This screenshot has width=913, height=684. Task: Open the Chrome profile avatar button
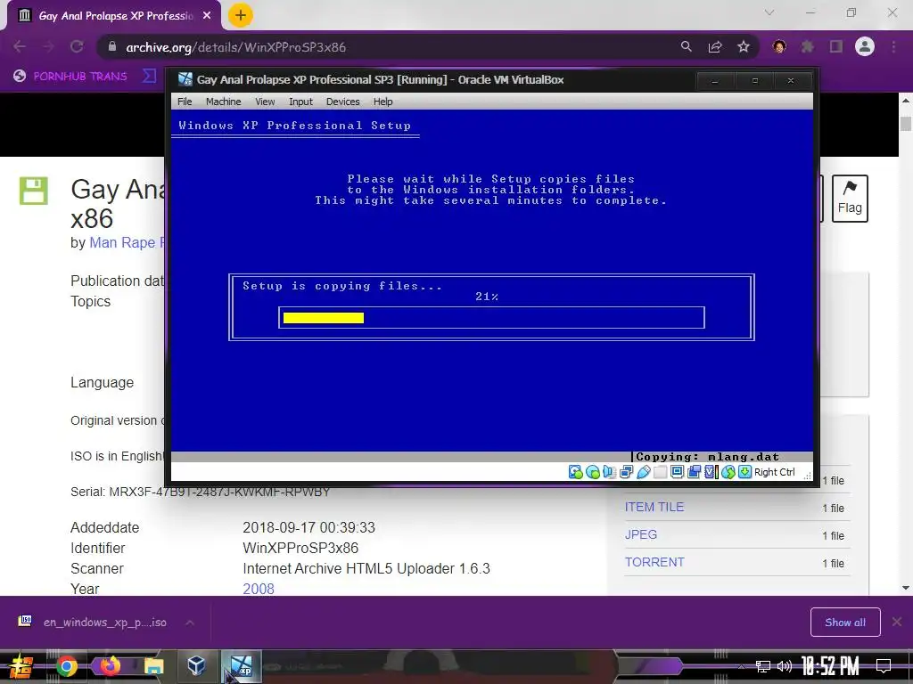coord(865,46)
